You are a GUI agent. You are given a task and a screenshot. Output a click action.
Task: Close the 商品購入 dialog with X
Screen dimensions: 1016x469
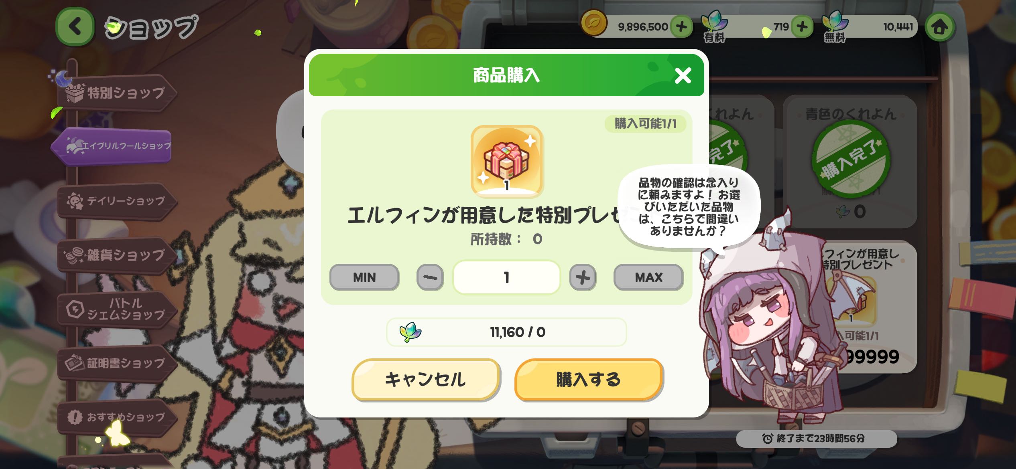click(x=683, y=75)
